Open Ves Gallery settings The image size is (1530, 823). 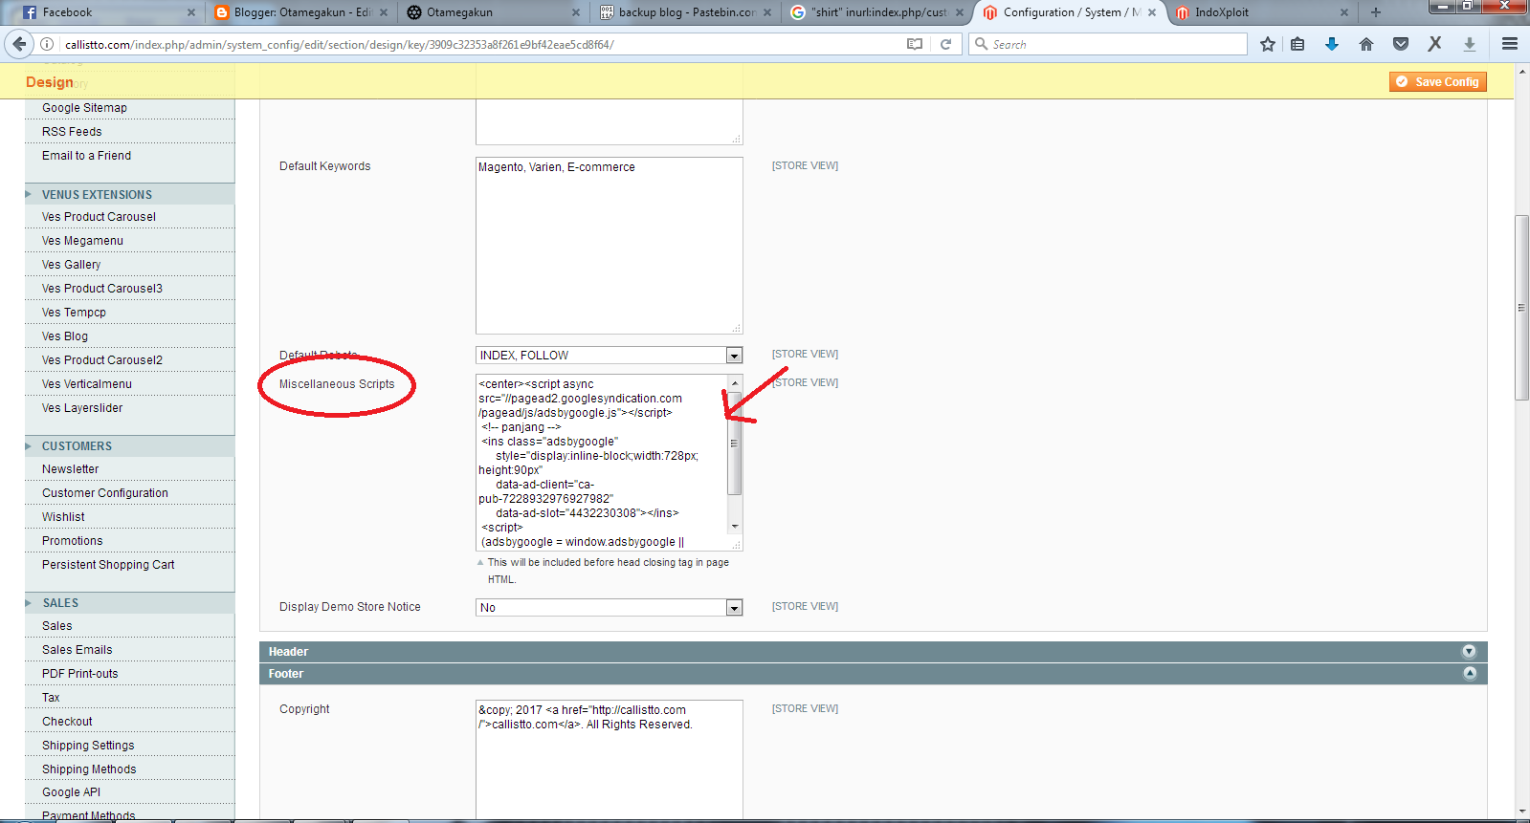point(71,265)
